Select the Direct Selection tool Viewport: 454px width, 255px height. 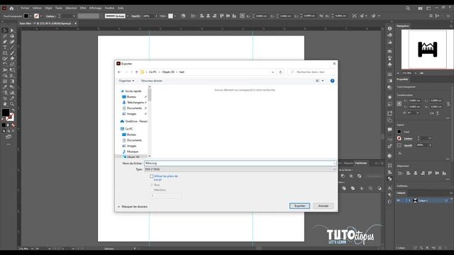pyautogui.click(x=12, y=30)
